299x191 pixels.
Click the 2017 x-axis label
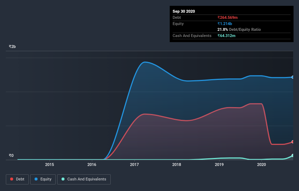[134, 164]
